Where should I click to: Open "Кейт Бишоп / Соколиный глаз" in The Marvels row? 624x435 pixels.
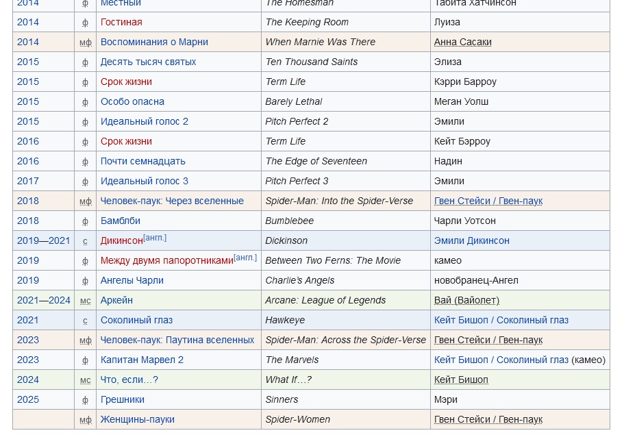(x=501, y=360)
